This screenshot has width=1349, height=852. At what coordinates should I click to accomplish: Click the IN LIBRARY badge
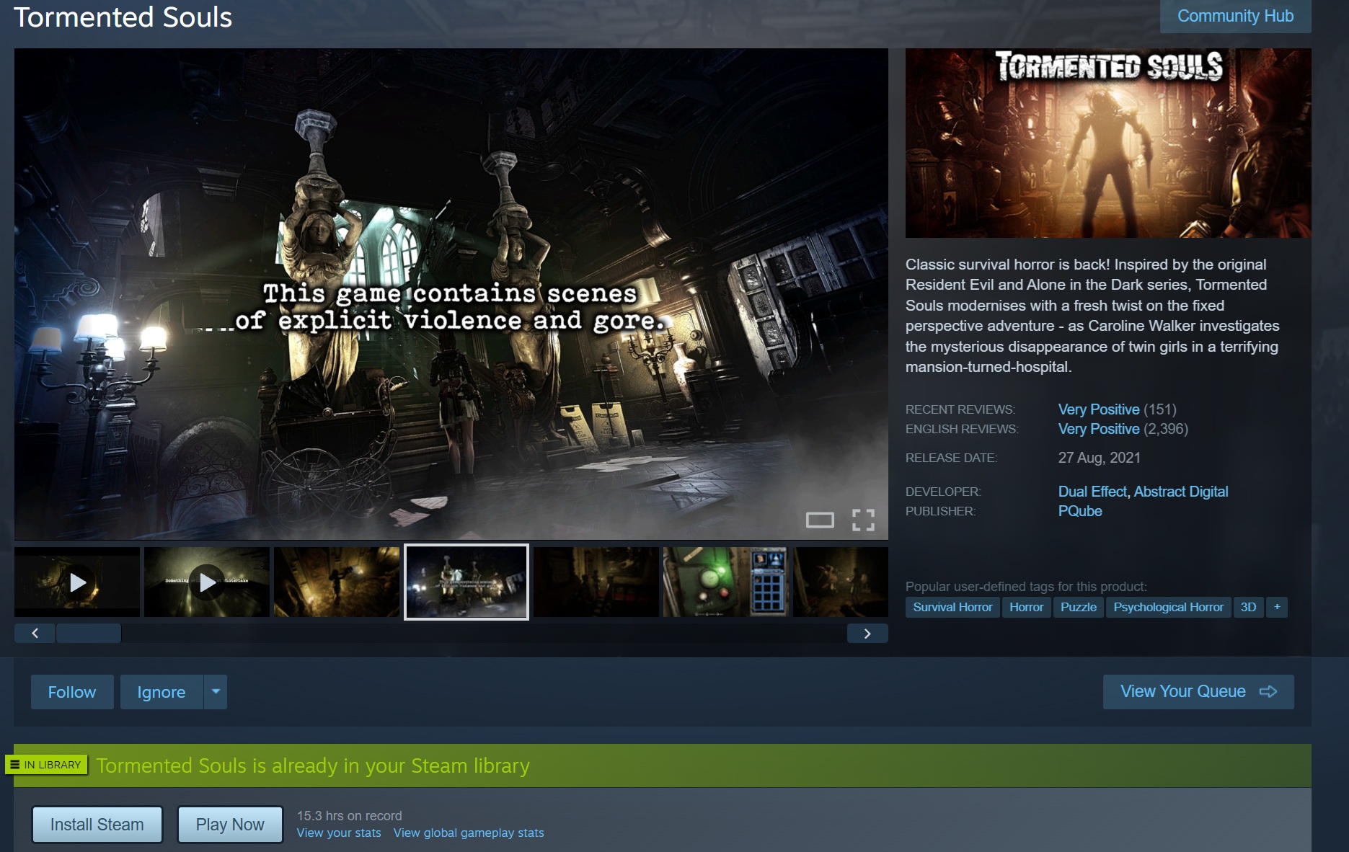pyautogui.click(x=46, y=765)
